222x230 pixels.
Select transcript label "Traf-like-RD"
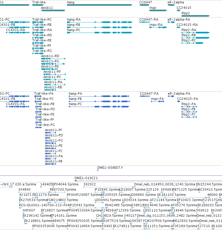point(42,35)
